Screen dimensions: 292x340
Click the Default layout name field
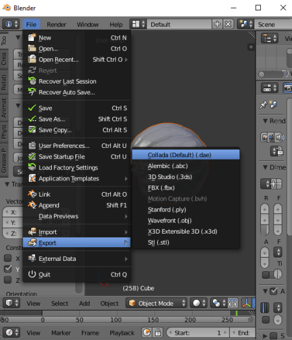pyautogui.click(x=179, y=24)
